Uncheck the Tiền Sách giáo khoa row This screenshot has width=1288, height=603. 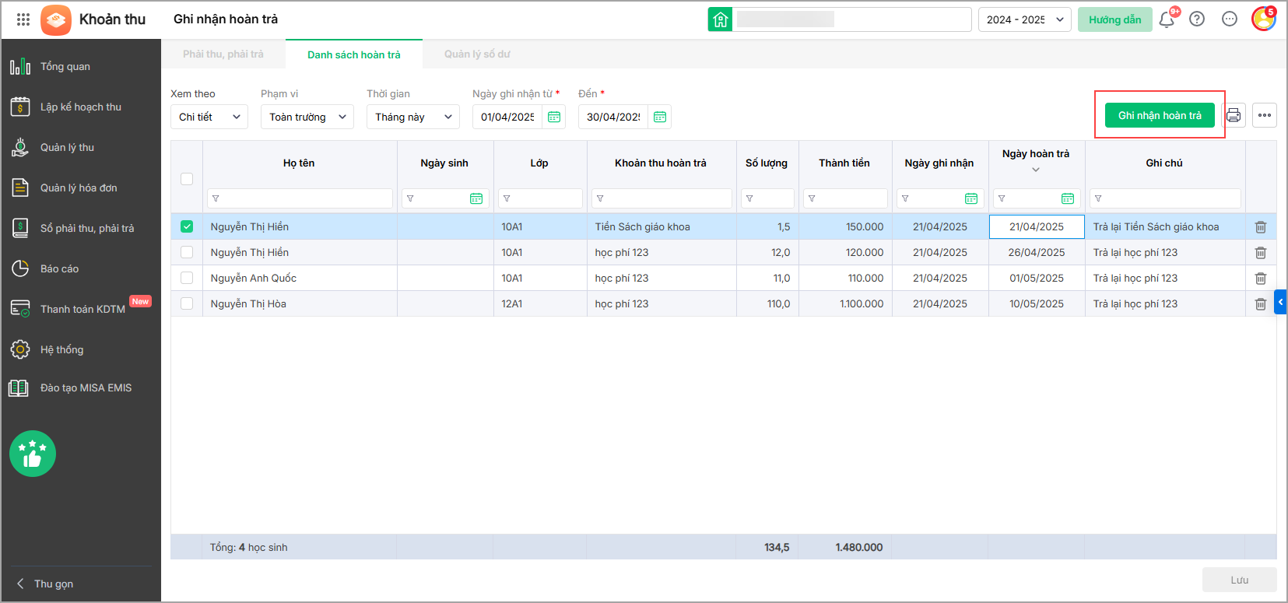coord(187,226)
